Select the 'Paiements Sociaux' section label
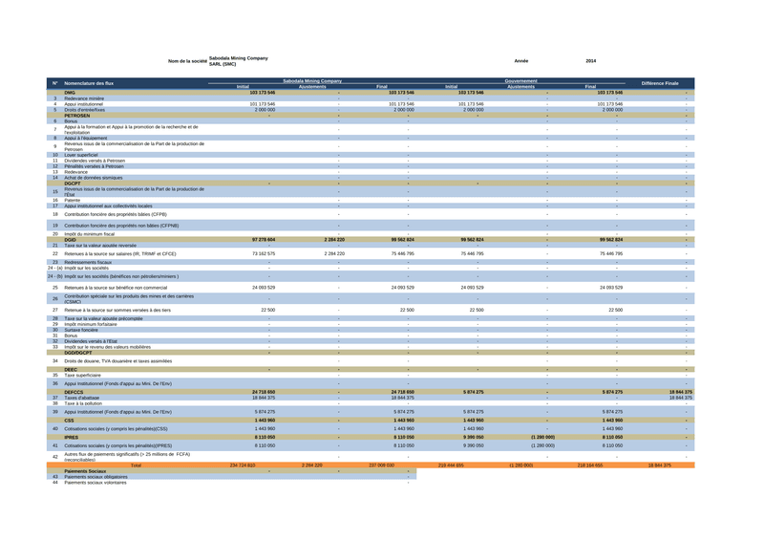Image resolution: width=764 pixels, height=541 pixels. [x=85, y=470]
